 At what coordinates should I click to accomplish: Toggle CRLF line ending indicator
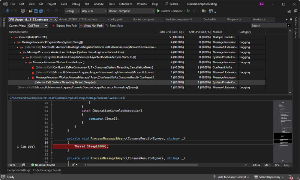click(287, 165)
